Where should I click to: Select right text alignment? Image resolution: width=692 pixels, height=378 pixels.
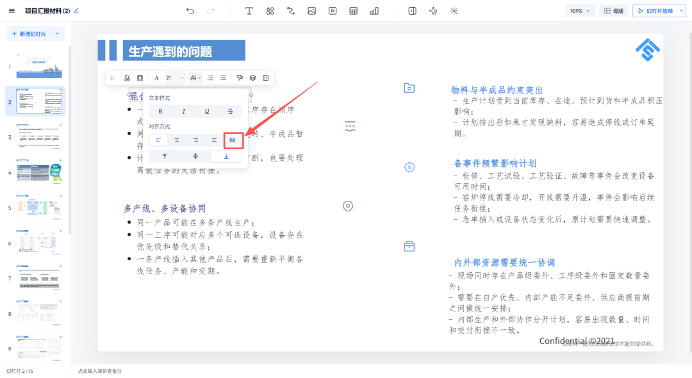tap(195, 140)
